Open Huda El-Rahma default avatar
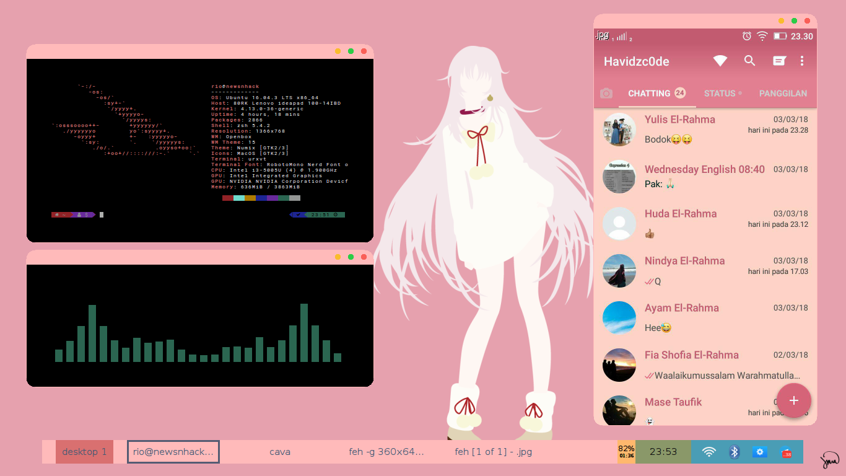The image size is (846, 476). [x=619, y=224]
